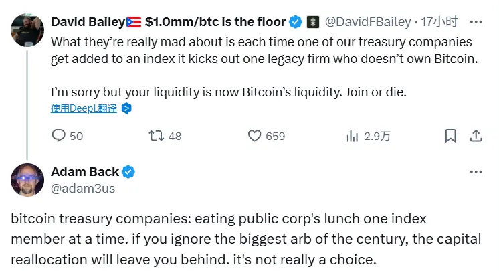
Task: Open the @adam3us handle link
Action: (83, 189)
